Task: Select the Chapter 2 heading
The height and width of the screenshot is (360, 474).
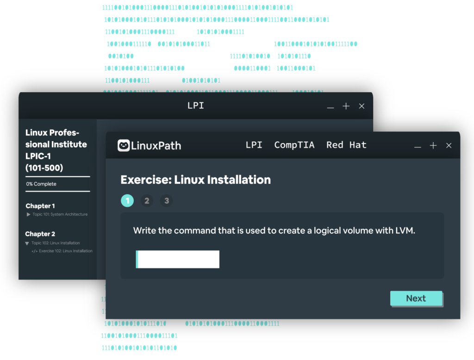Action: coord(40,234)
